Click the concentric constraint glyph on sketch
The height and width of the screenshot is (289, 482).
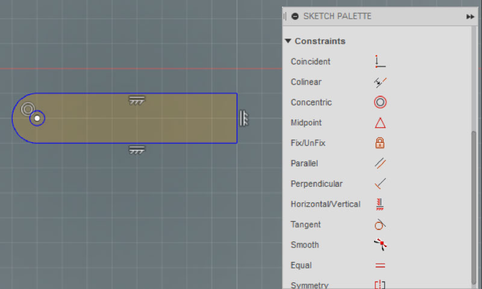28,109
